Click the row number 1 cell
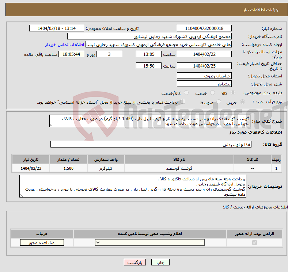The image size is (288, 272). tap(276, 168)
